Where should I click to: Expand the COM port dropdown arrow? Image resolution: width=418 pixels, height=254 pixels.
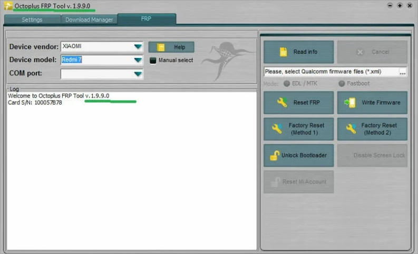138,74
